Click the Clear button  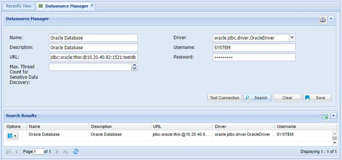(x=287, y=98)
